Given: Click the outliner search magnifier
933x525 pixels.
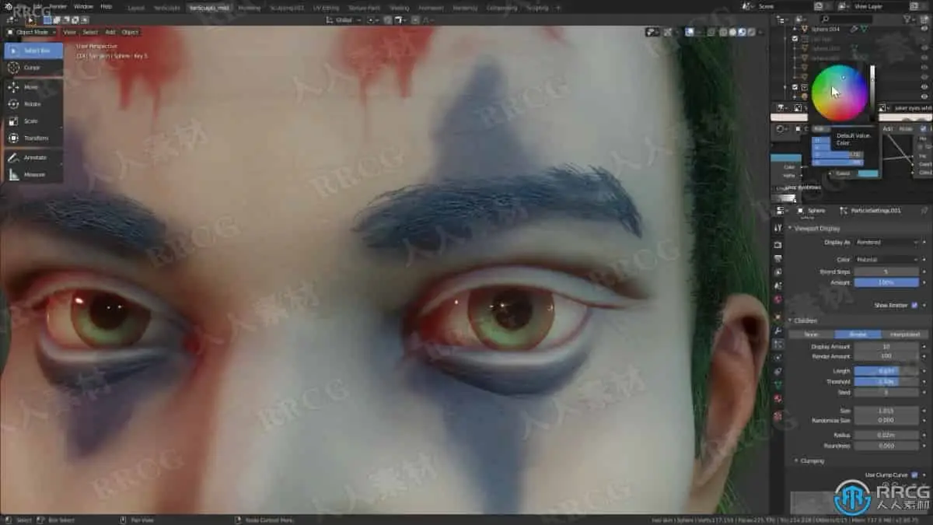Looking at the screenshot, I should pos(825,19).
